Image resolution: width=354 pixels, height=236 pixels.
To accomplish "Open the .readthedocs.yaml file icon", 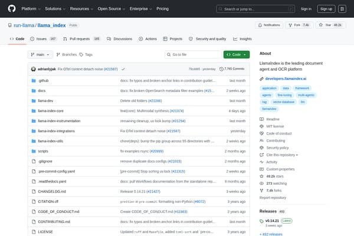I will coord(34,181).
